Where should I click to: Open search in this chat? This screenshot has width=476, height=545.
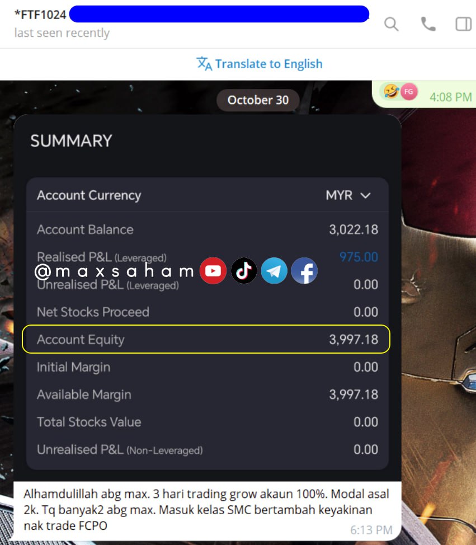pyautogui.click(x=391, y=24)
